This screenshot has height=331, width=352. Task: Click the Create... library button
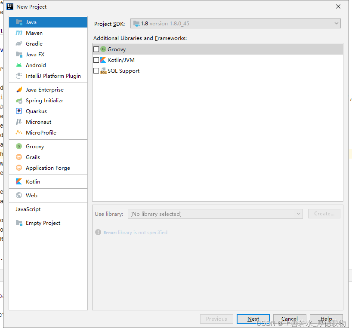[x=324, y=214]
